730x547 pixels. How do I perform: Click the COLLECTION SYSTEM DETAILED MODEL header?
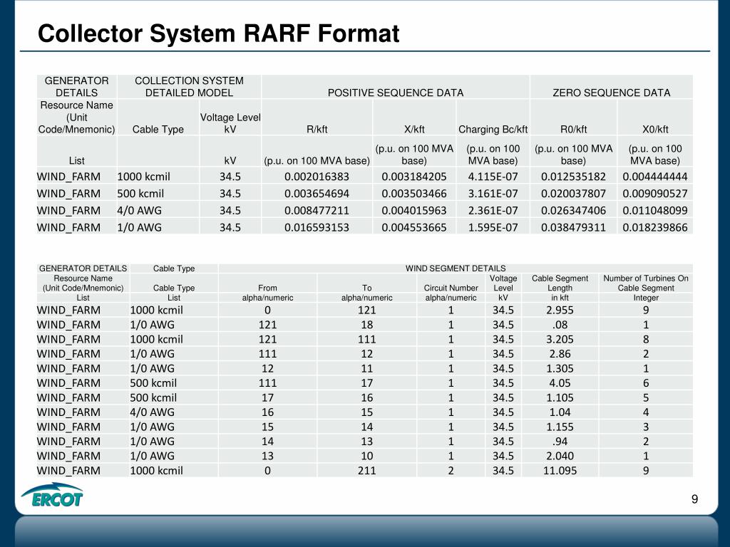point(189,86)
